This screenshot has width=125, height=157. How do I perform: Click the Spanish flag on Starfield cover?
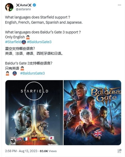click(x=43, y=138)
